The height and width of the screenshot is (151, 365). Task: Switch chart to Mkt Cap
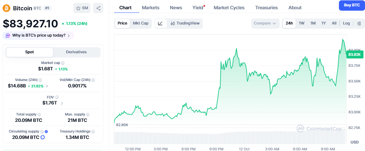coord(140,23)
